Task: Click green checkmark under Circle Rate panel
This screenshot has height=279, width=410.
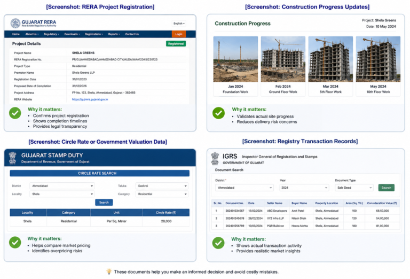Action: [15, 242]
